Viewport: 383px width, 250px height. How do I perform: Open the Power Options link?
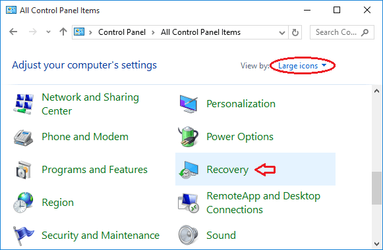(x=240, y=137)
